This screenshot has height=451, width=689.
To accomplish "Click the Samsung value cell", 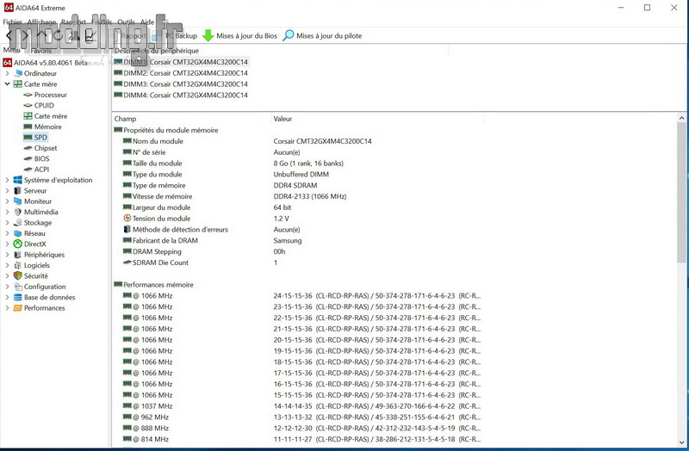I will coord(288,241).
